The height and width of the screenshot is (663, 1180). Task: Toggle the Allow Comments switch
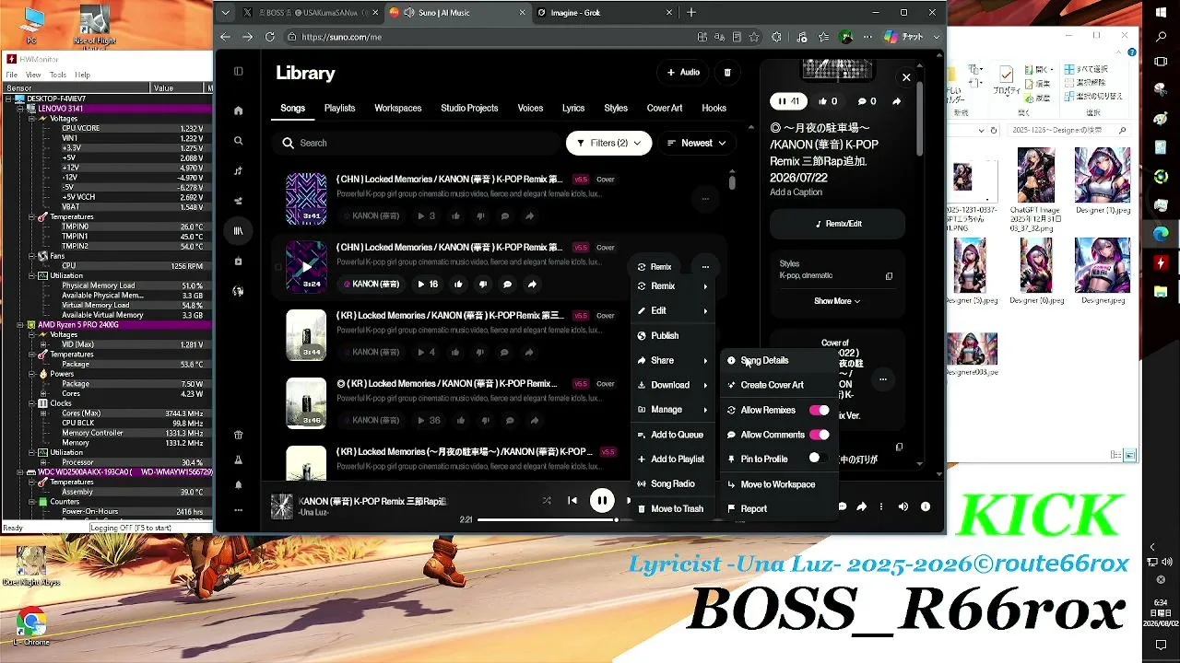(819, 435)
